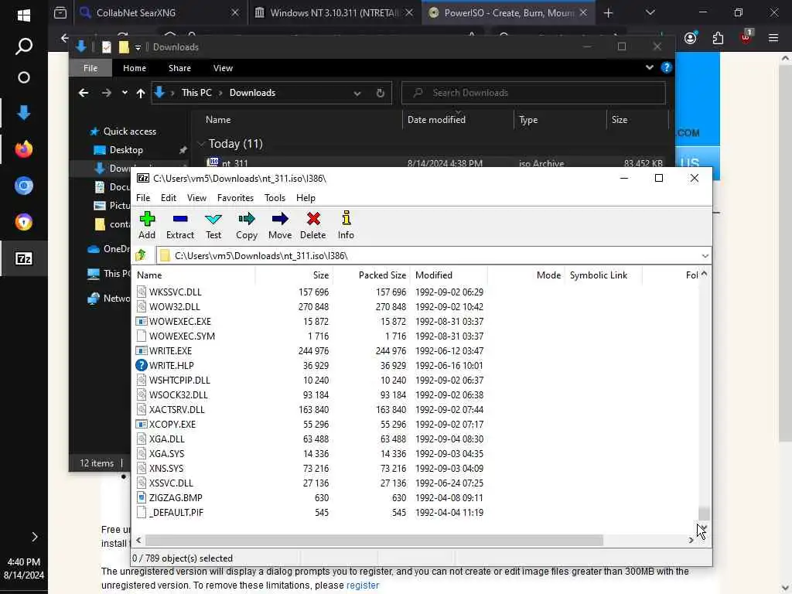Image resolution: width=792 pixels, height=594 pixels.
Task: Open Explorer Home ribbon tab
Action: (135, 68)
